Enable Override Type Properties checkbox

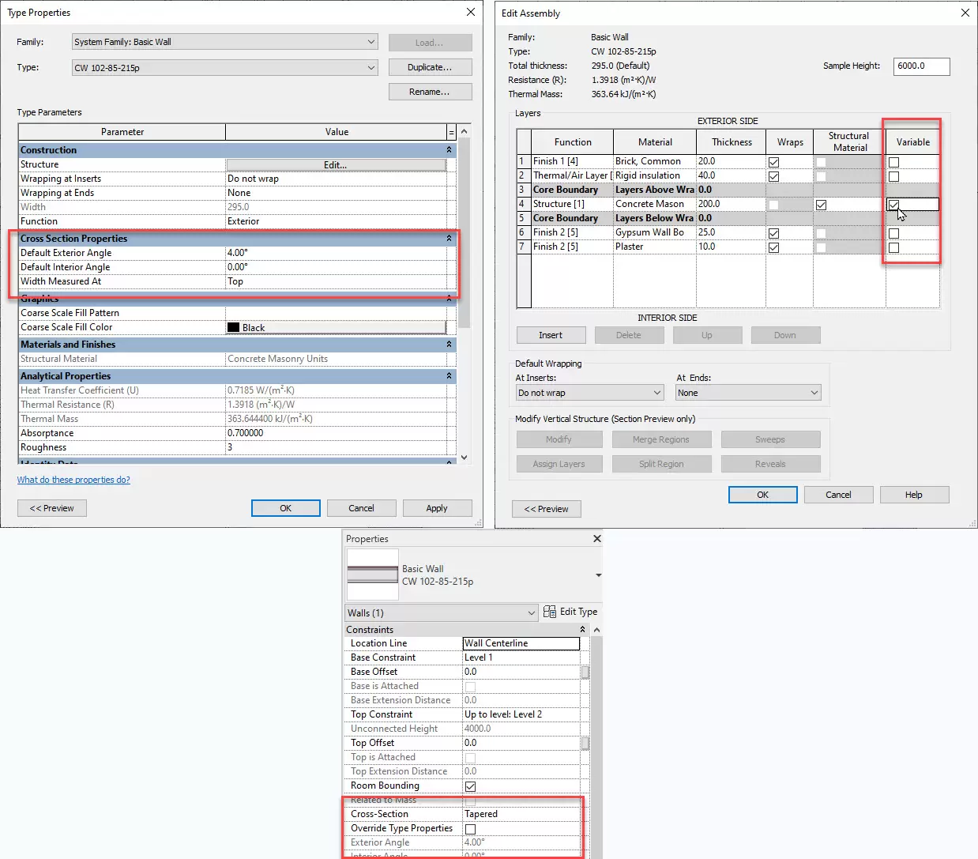[x=470, y=829]
